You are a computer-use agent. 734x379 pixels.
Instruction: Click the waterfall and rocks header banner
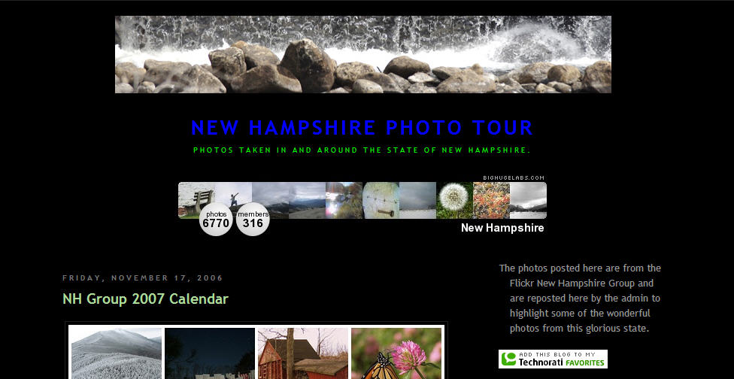(x=363, y=54)
